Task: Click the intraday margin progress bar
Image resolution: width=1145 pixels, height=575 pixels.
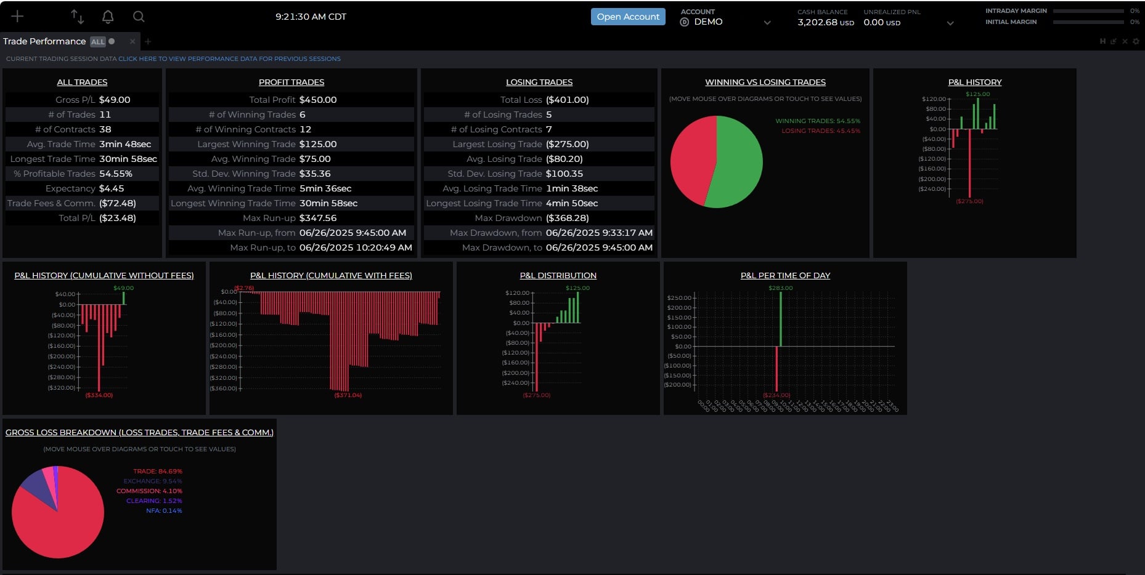Action: point(1088,11)
